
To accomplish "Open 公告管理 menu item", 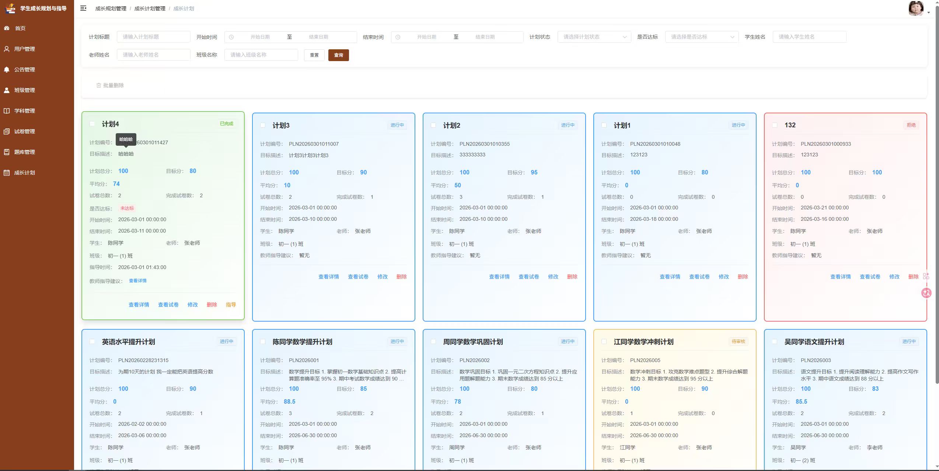I will point(37,70).
